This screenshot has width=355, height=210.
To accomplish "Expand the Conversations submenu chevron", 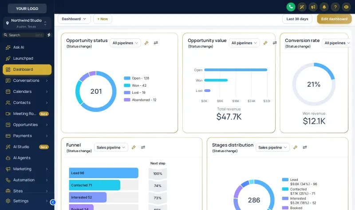I will [47, 80].
